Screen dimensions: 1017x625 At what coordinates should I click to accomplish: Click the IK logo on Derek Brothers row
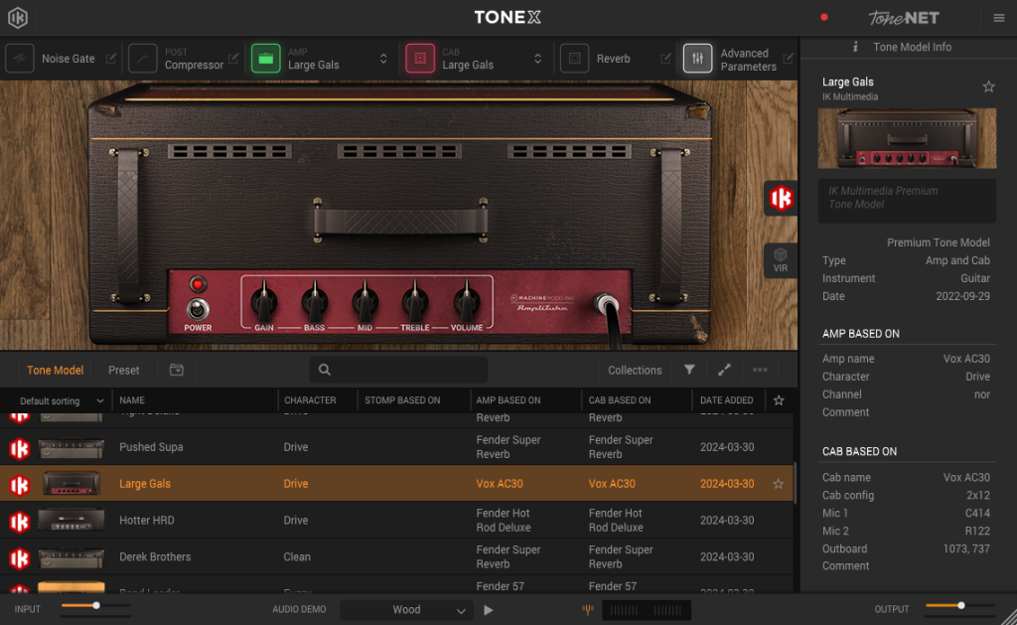(x=20, y=558)
